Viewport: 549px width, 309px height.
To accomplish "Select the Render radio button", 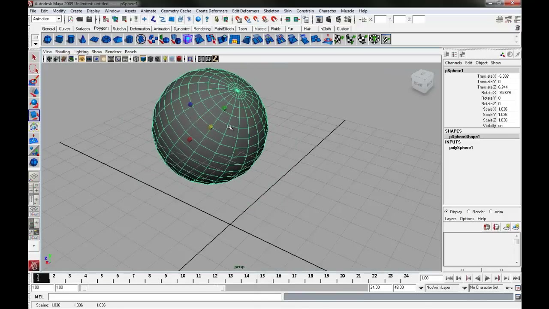I will point(468,212).
